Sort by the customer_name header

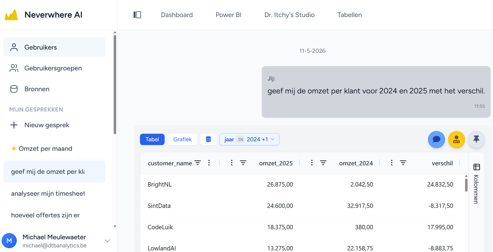(170, 163)
